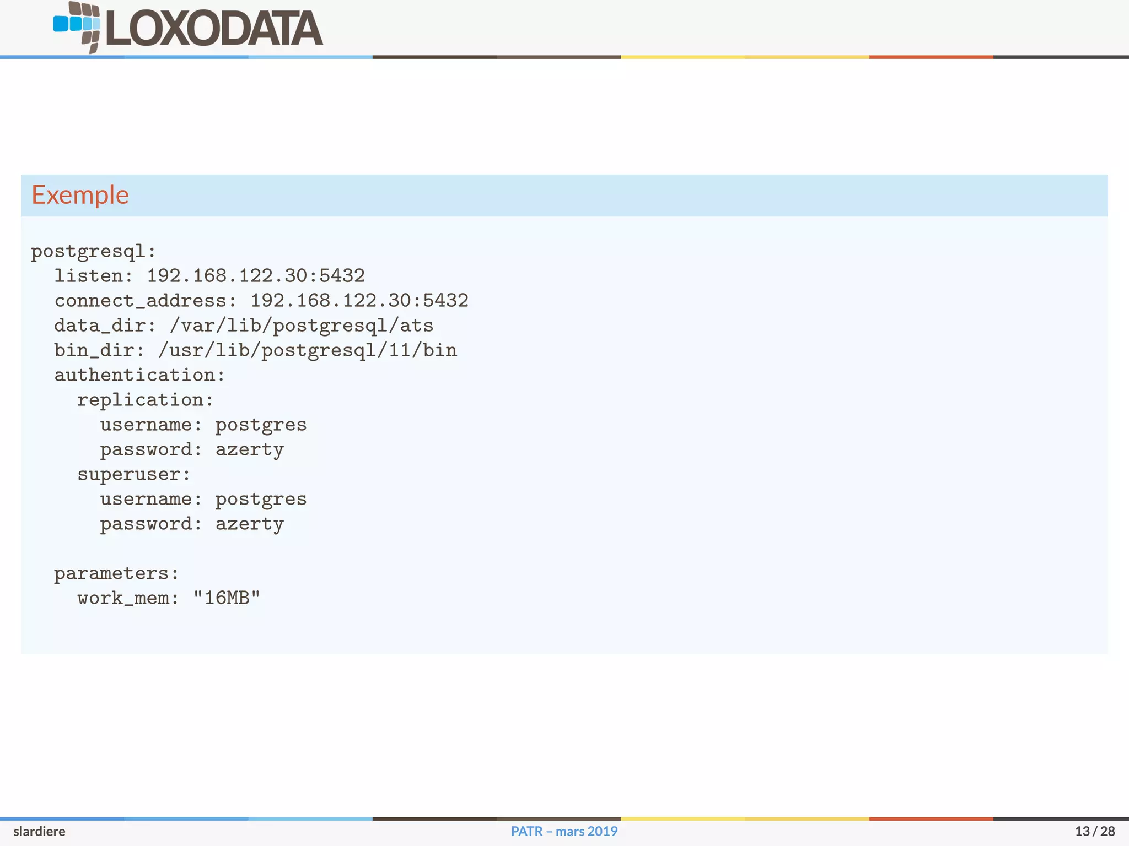The image size is (1129, 846).
Task: Click the 'work_mem: "16MB"' line
Action: click(x=169, y=598)
